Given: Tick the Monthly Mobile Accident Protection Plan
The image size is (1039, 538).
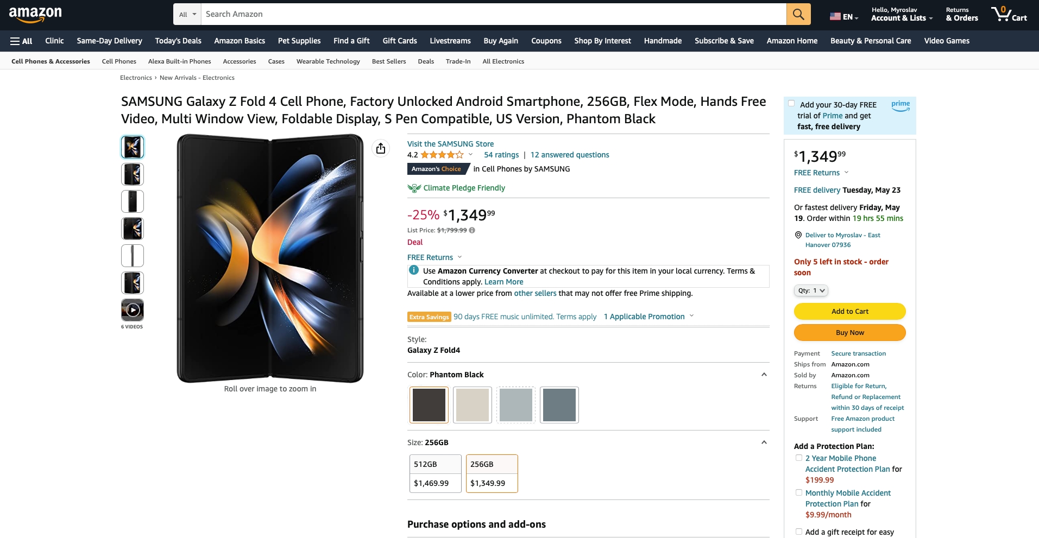Looking at the screenshot, I should tap(799, 492).
